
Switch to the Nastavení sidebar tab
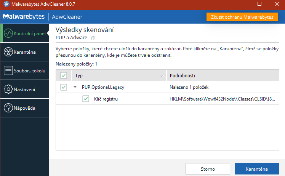click(x=24, y=90)
